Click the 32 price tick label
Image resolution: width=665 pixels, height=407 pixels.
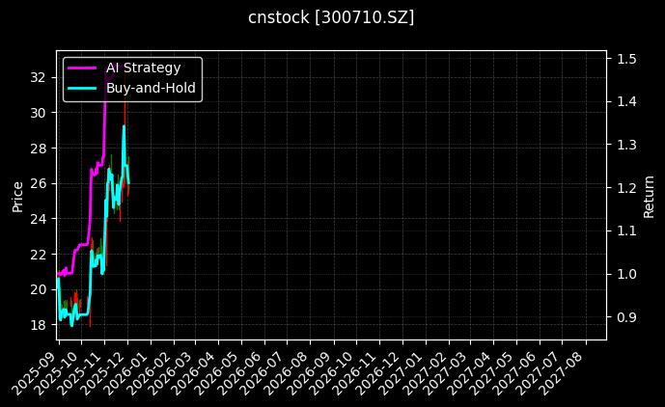[x=38, y=77]
